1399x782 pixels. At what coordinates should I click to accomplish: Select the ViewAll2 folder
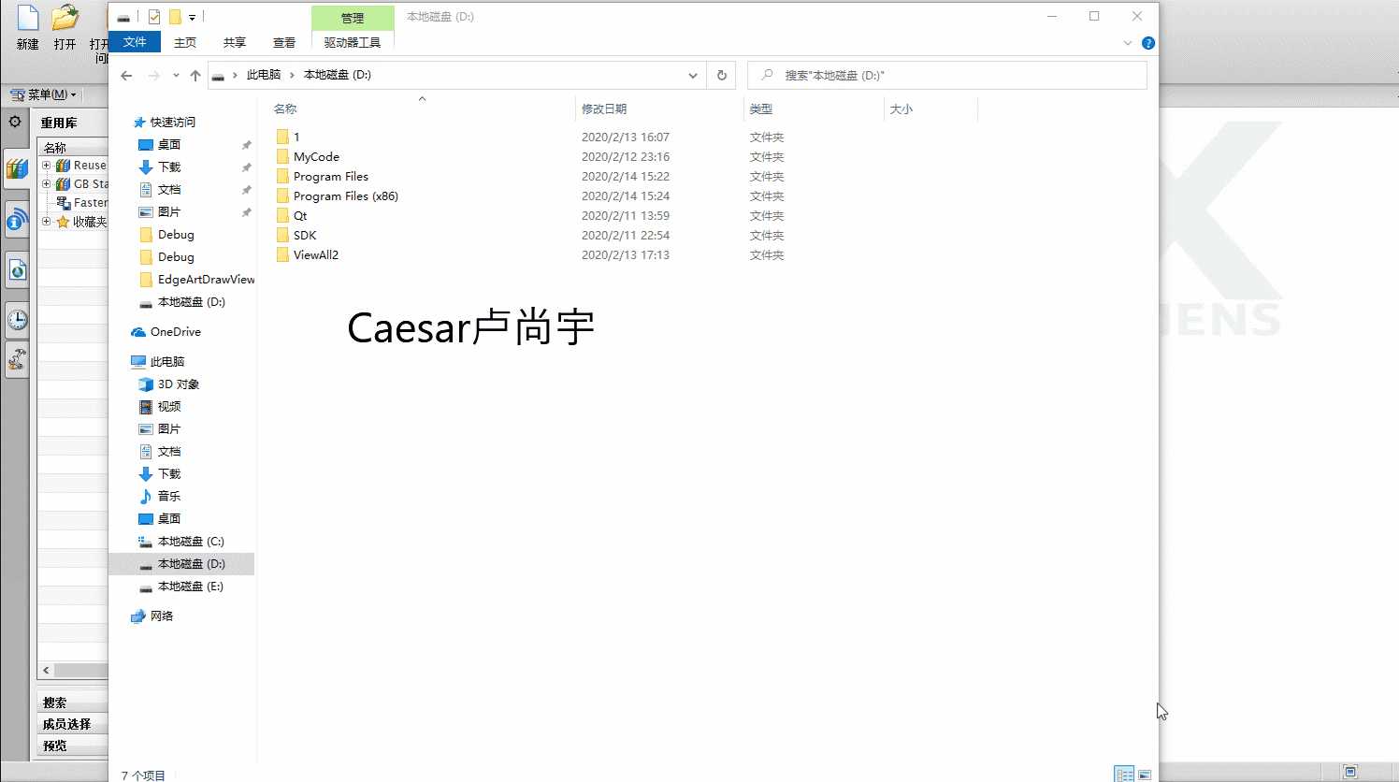(308, 255)
